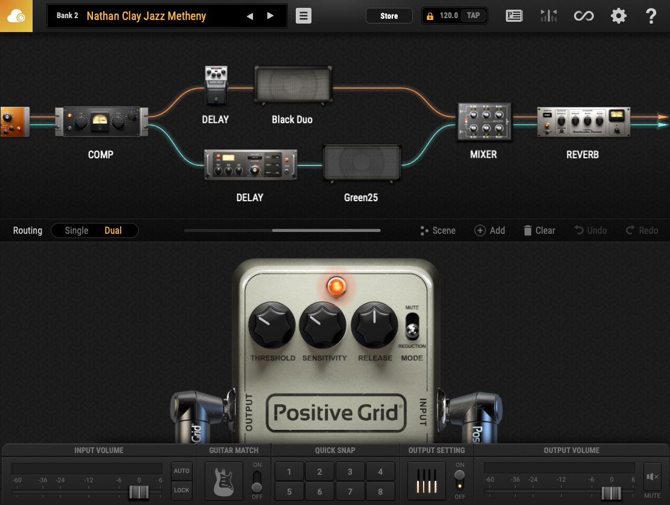Viewport: 670px width, 505px height.
Task: Toggle the Guitar Match ON/OFF switch
Action: pos(257,481)
